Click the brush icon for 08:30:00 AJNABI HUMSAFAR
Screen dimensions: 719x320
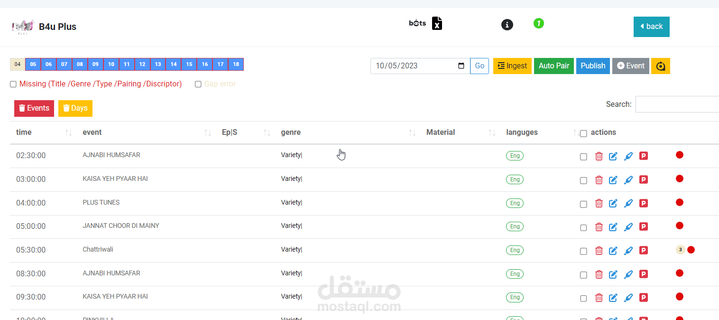(x=628, y=274)
